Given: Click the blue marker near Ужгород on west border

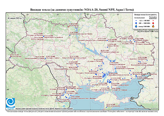Looking at the screenshot, I should (x=10, y=58).
